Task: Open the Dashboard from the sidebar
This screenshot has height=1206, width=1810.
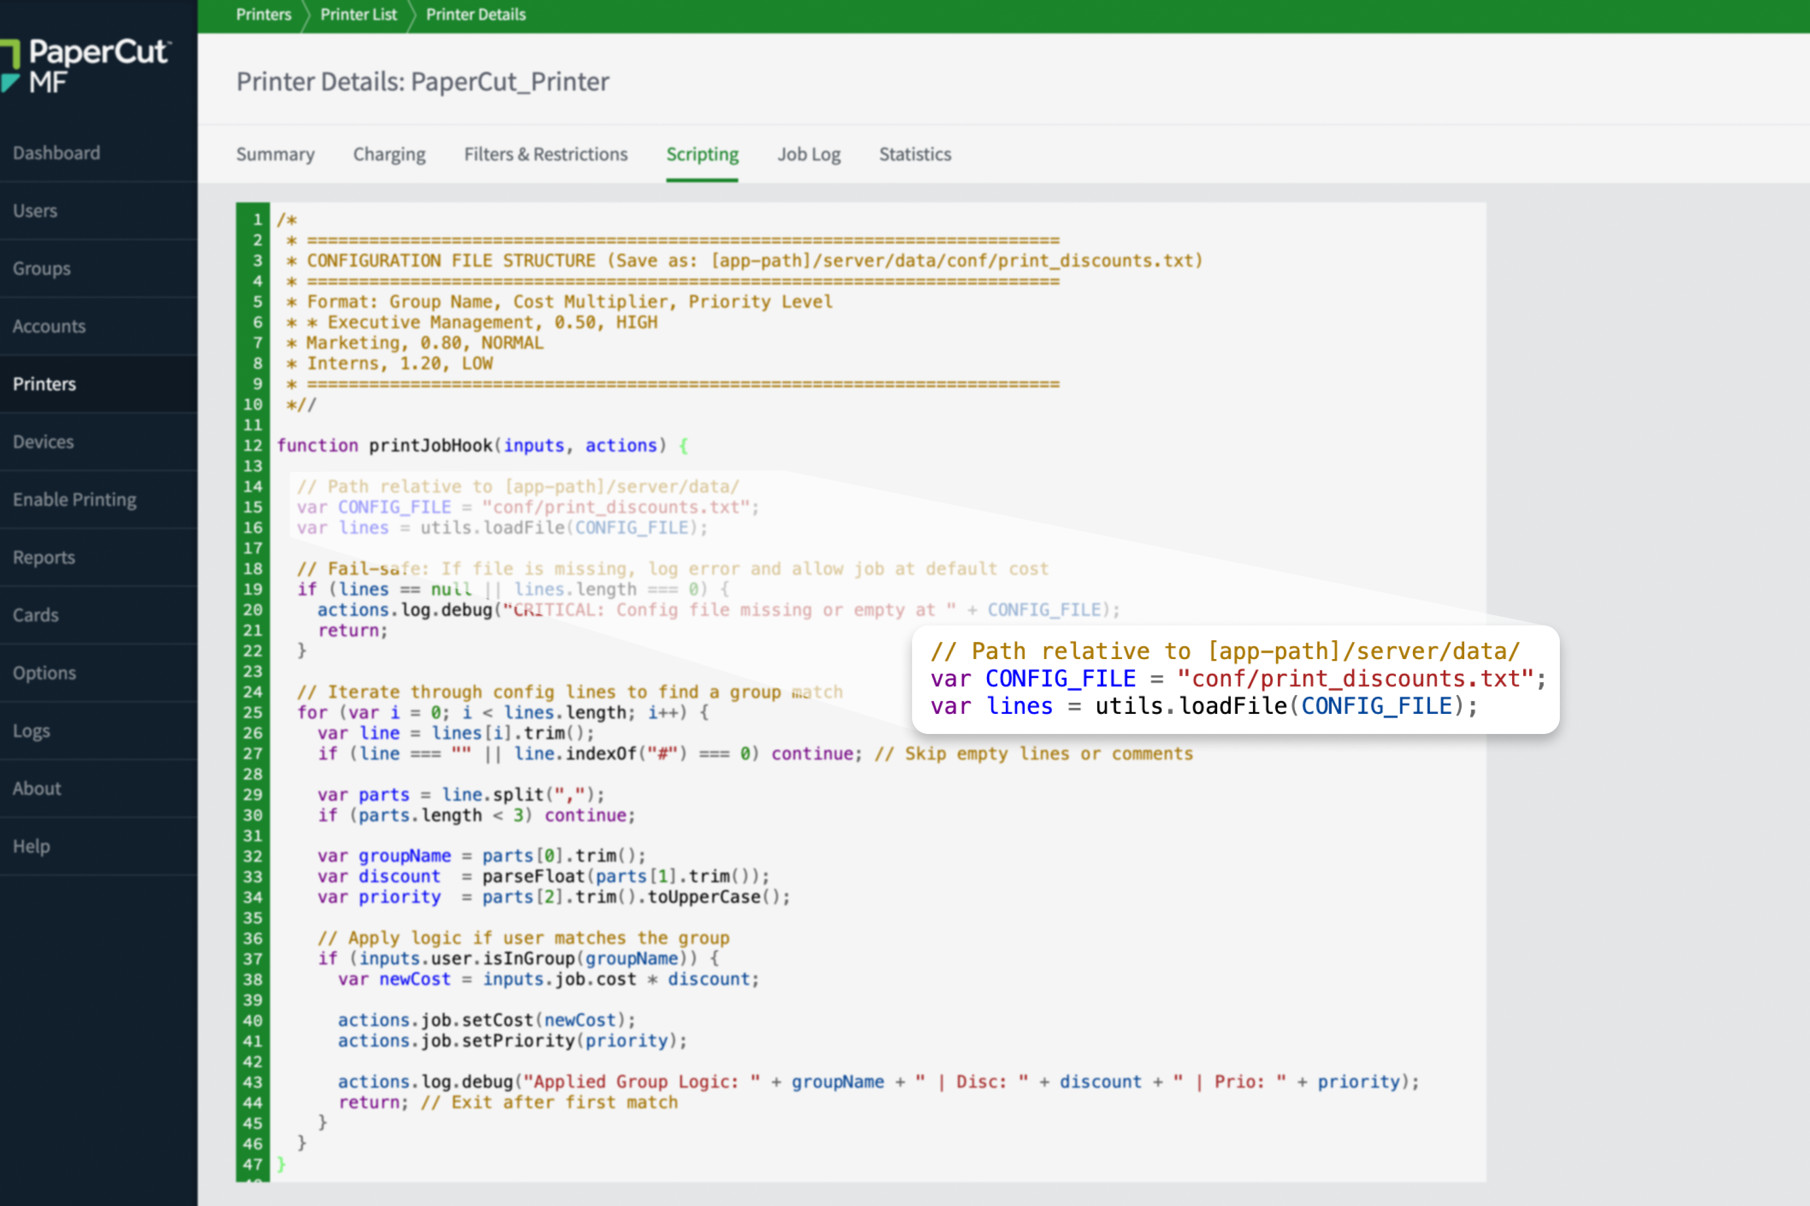Action: (55, 152)
